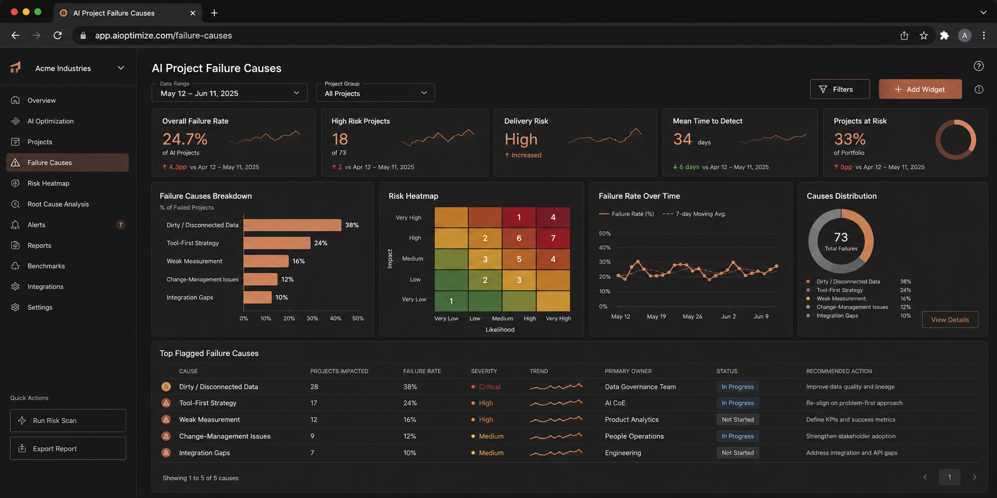
Task: Click the Very Low heatmap cell showing 1
Action: 451,301
